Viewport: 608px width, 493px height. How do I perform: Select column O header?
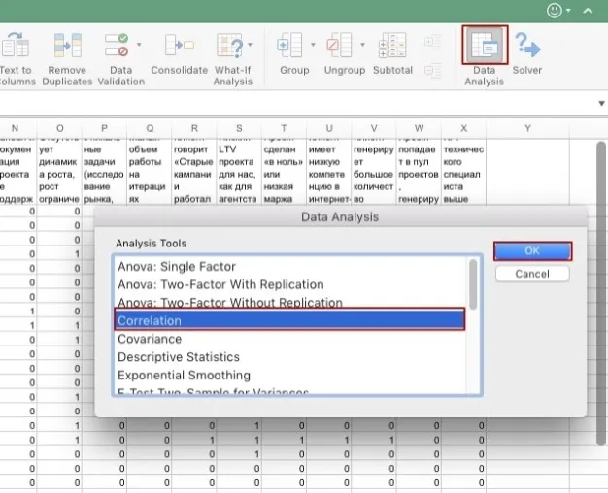pos(59,128)
